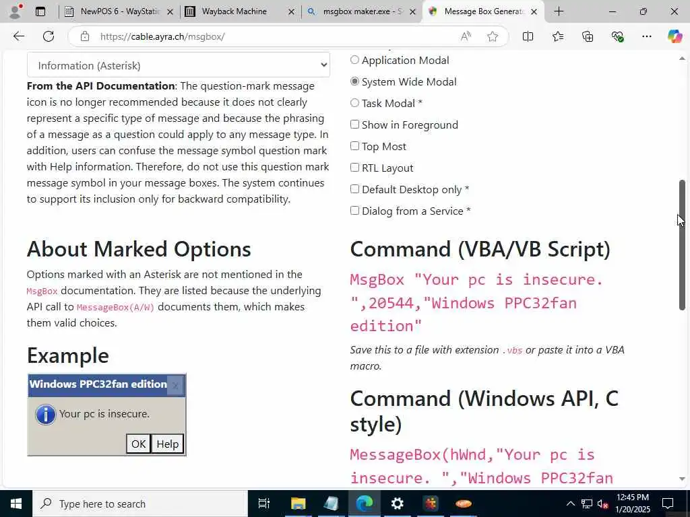Click the blue information icon in example
Viewport: 690px width, 517px height.
click(x=45, y=415)
